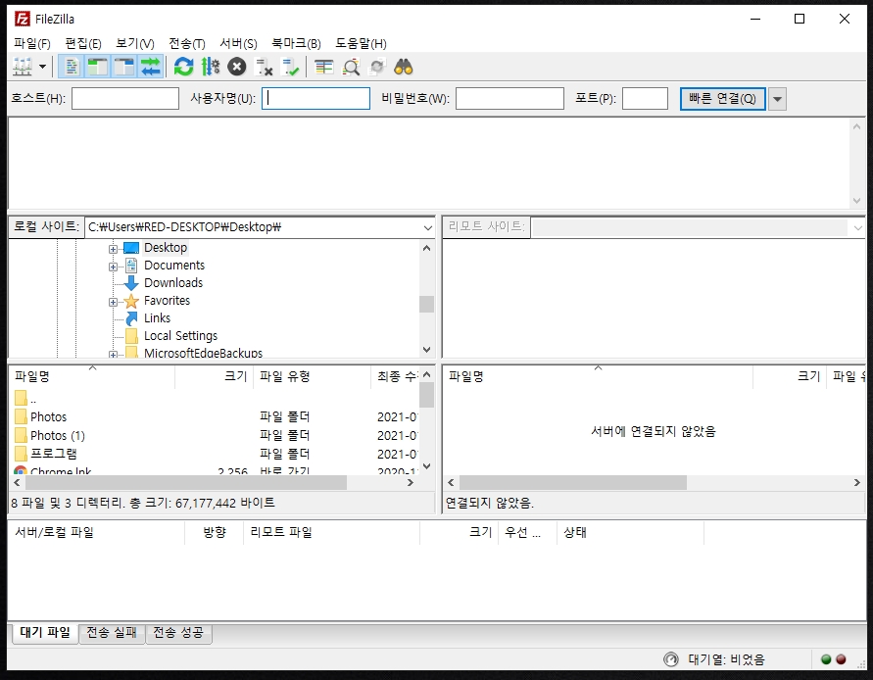Expand the Desktop tree node
This screenshot has height=680, width=873.
click(113, 249)
